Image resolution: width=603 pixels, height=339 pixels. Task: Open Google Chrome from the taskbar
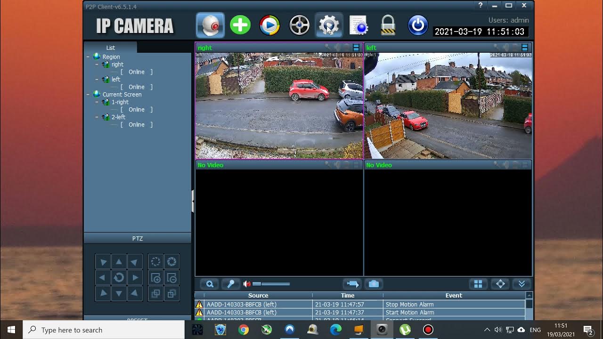pyautogui.click(x=244, y=330)
